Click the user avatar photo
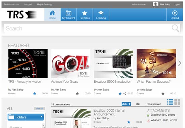Screen dimensions: 185x128 [155, 5]
